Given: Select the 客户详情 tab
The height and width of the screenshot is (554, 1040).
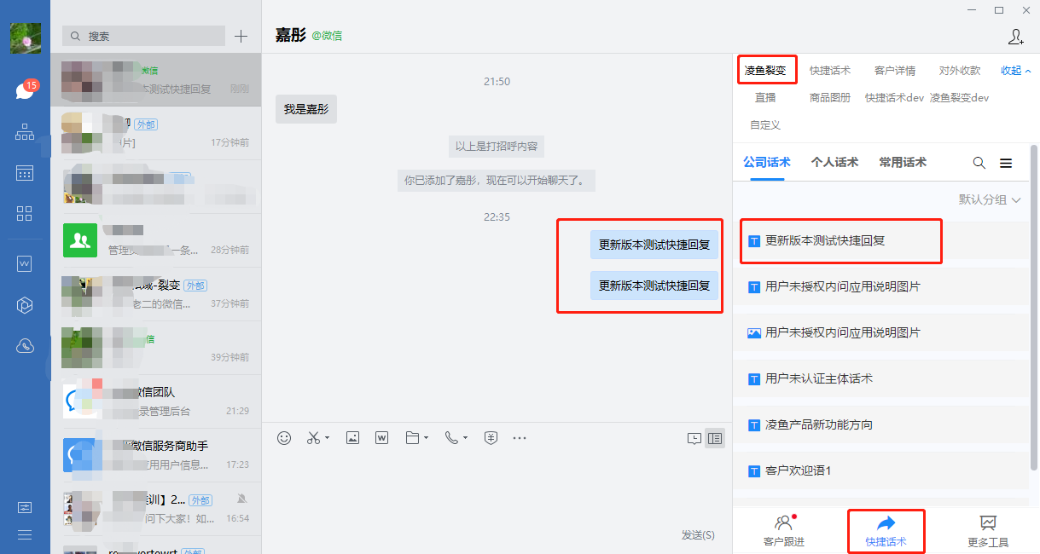Looking at the screenshot, I should 895,71.
